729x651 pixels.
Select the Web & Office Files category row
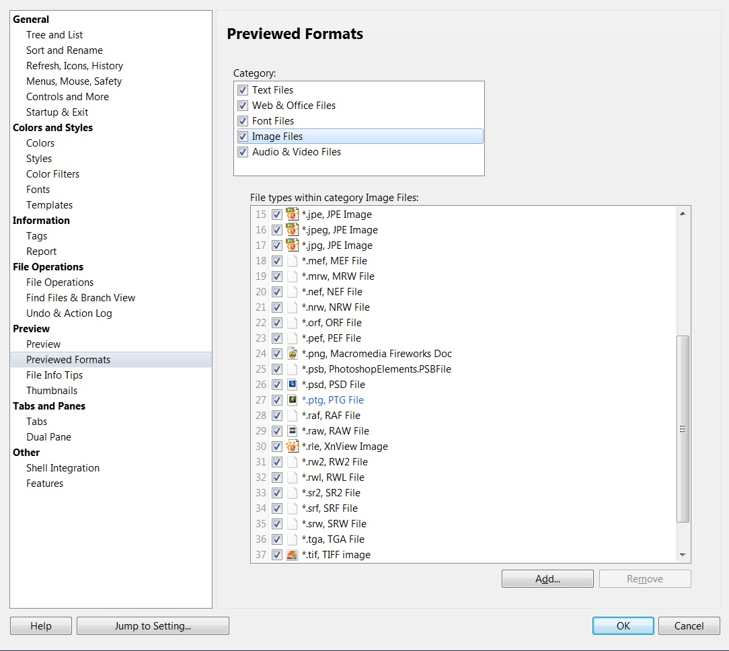pos(293,106)
